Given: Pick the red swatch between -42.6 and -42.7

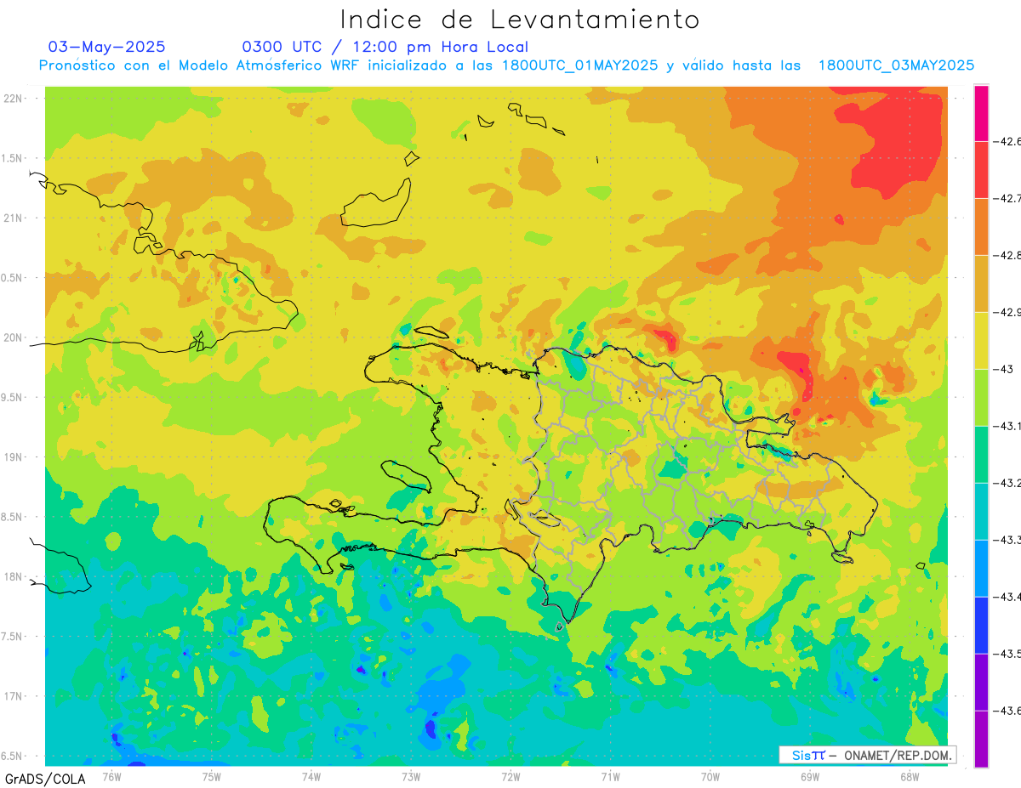Looking at the screenshot, I should tap(981, 169).
